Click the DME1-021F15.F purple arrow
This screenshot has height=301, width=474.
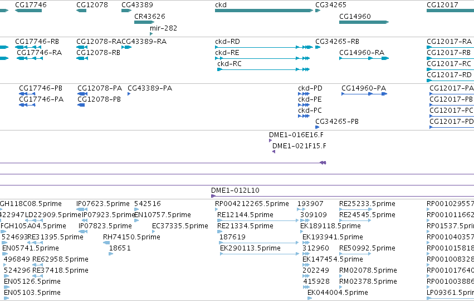[x=273, y=152]
